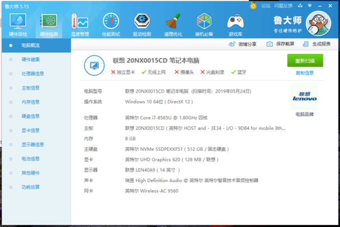340x227 pixels.
Task: Click the green 重新扫描 rescan button
Action: (x=305, y=61)
